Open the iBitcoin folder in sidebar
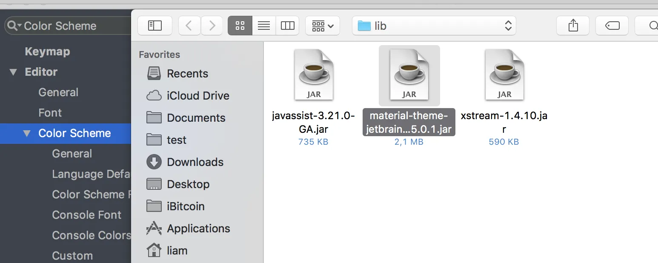This screenshot has height=263, width=658. click(175, 206)
